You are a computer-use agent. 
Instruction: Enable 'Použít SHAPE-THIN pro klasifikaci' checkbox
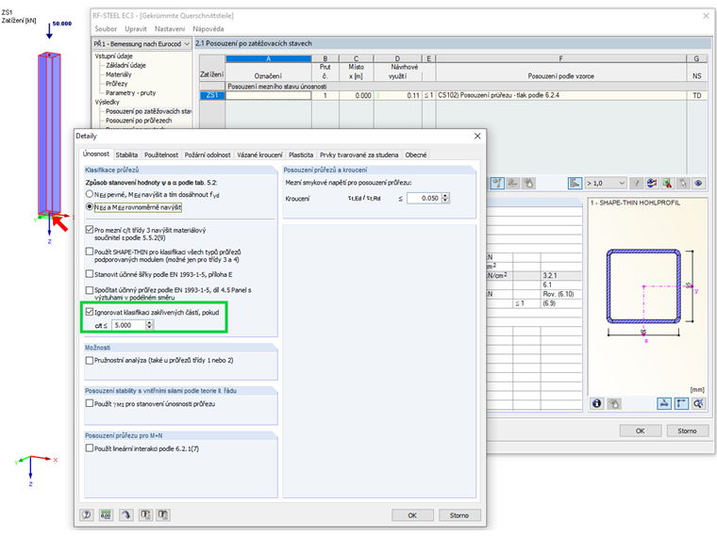pyautogui.click(x=90, y=252)
